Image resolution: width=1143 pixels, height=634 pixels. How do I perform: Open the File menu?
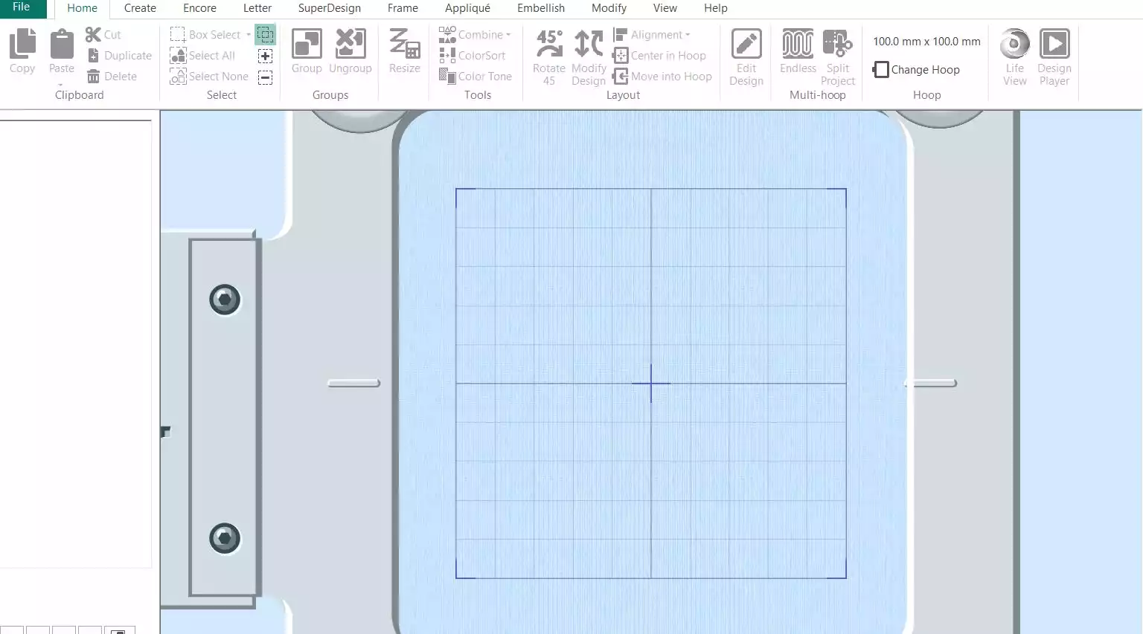22,8
